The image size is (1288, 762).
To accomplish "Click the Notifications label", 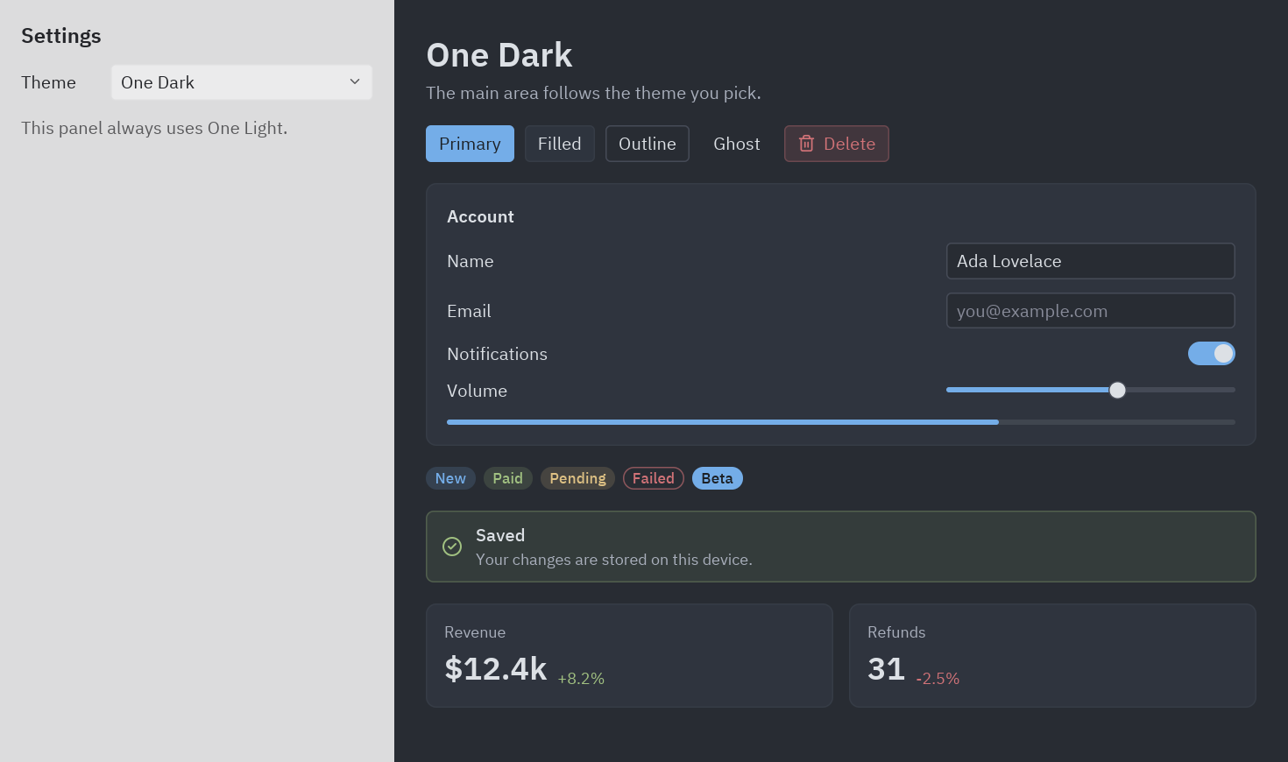I will click(497, 354).
